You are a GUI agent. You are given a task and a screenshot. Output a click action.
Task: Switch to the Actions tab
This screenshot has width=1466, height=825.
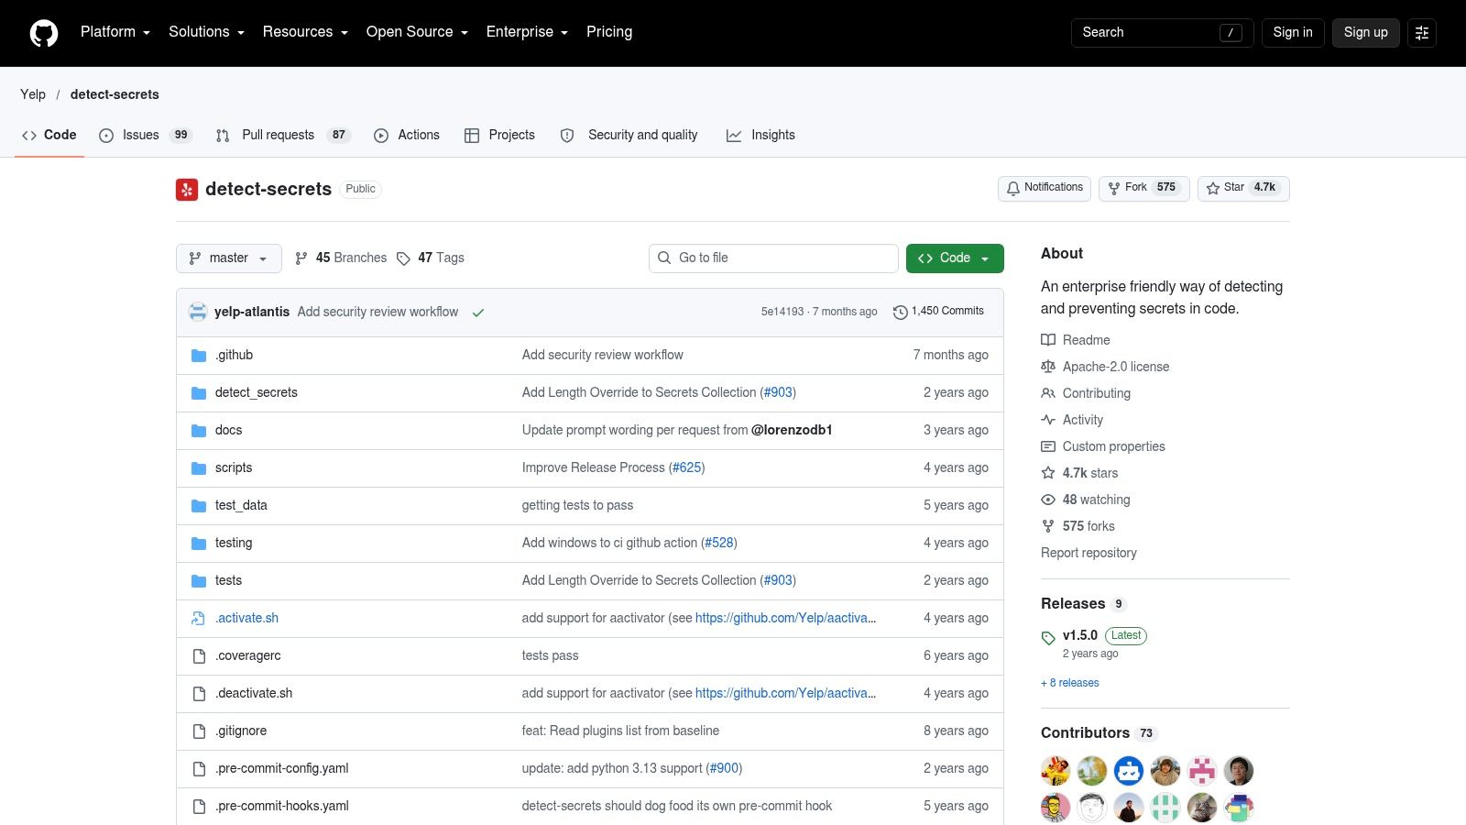407,135
